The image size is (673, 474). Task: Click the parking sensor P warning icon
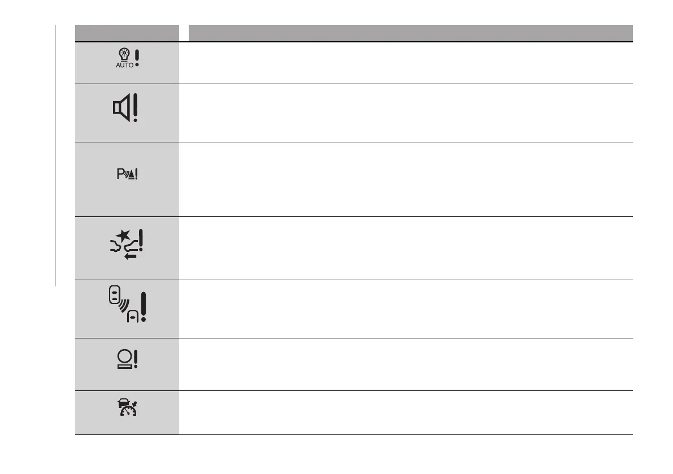(x=127, y=175)
